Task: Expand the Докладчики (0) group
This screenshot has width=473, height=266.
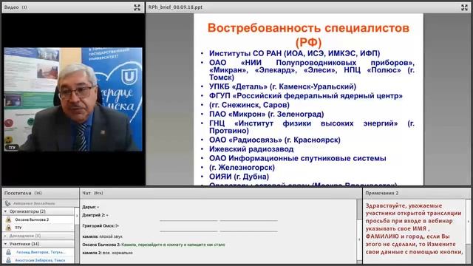Action: pos(5,236)
